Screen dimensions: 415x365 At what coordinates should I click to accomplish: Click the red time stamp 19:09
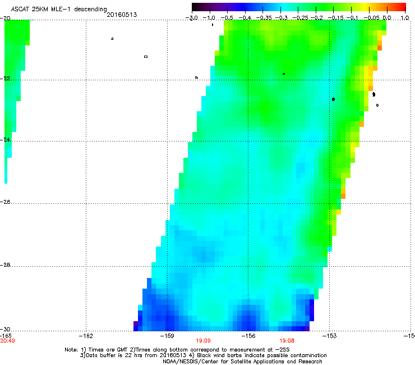coord(203,341)
